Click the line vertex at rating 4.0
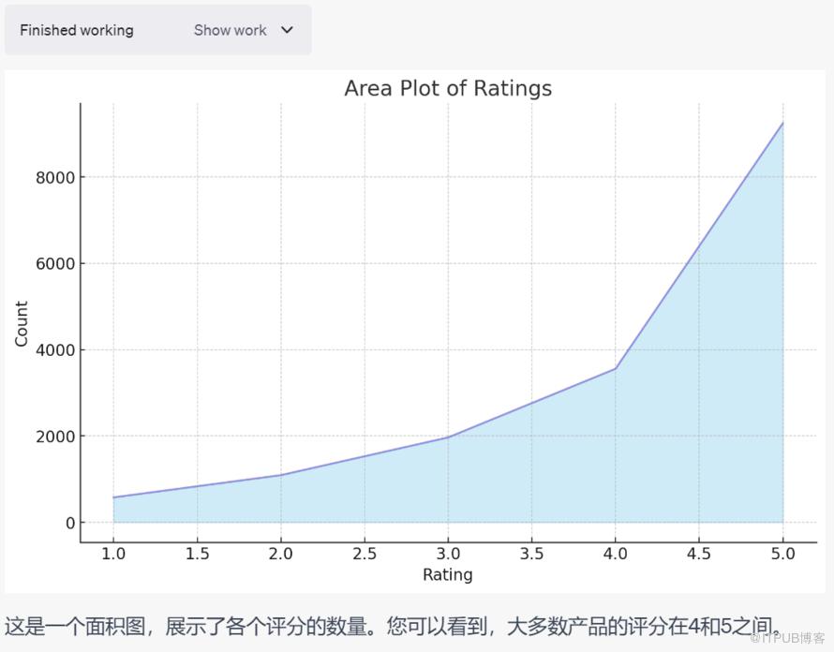This screenshot has width=834, height=652. 616,368
